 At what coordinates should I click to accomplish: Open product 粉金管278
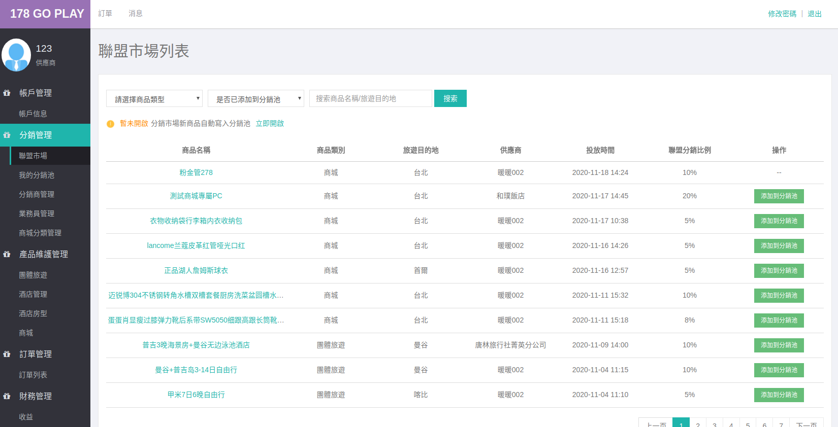196,172
